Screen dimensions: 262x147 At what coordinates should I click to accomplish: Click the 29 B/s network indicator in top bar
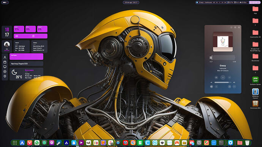(x=243, y=2)
